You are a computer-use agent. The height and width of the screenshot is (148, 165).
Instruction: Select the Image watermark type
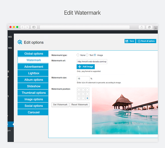point(95,55)
